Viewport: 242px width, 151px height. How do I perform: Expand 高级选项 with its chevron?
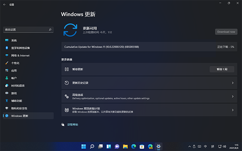coord(233,97)
